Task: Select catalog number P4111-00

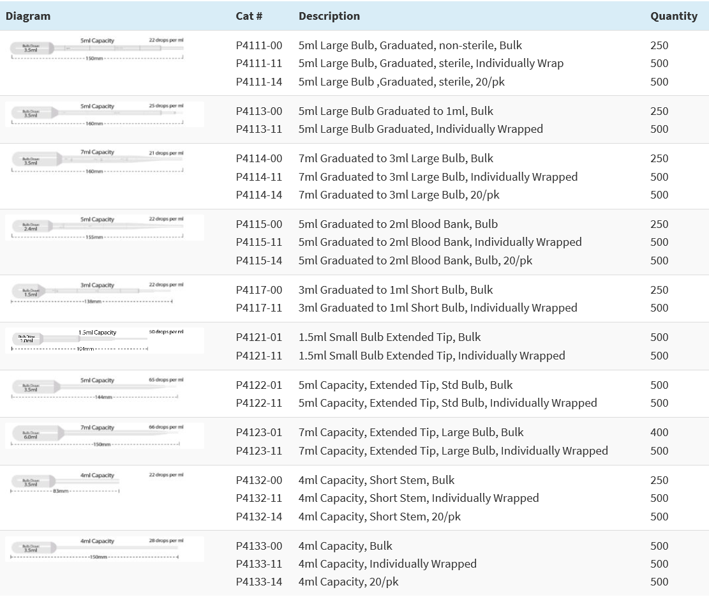Action: tap(258, 45)
